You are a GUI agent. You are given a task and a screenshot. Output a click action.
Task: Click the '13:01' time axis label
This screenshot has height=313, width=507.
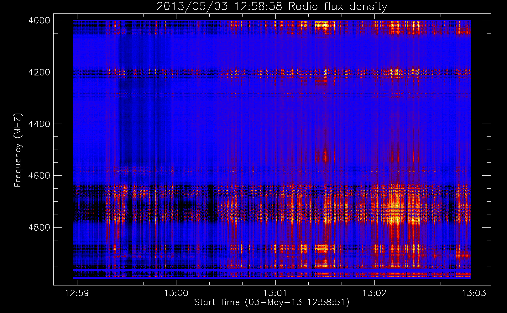pos(275,293)
